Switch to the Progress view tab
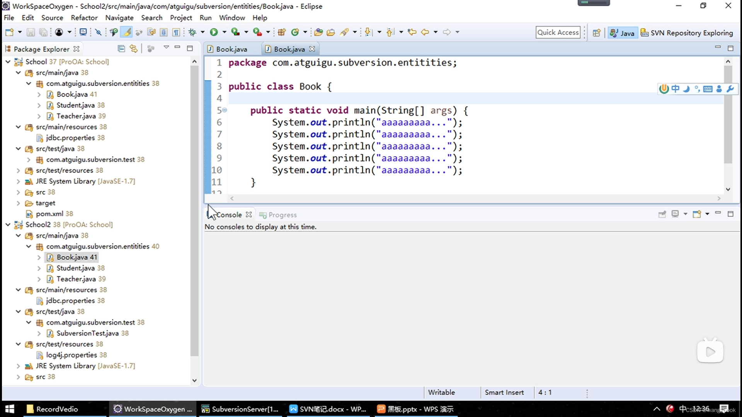The width and height of the screenshot is (742, 417). pos(278,215)
